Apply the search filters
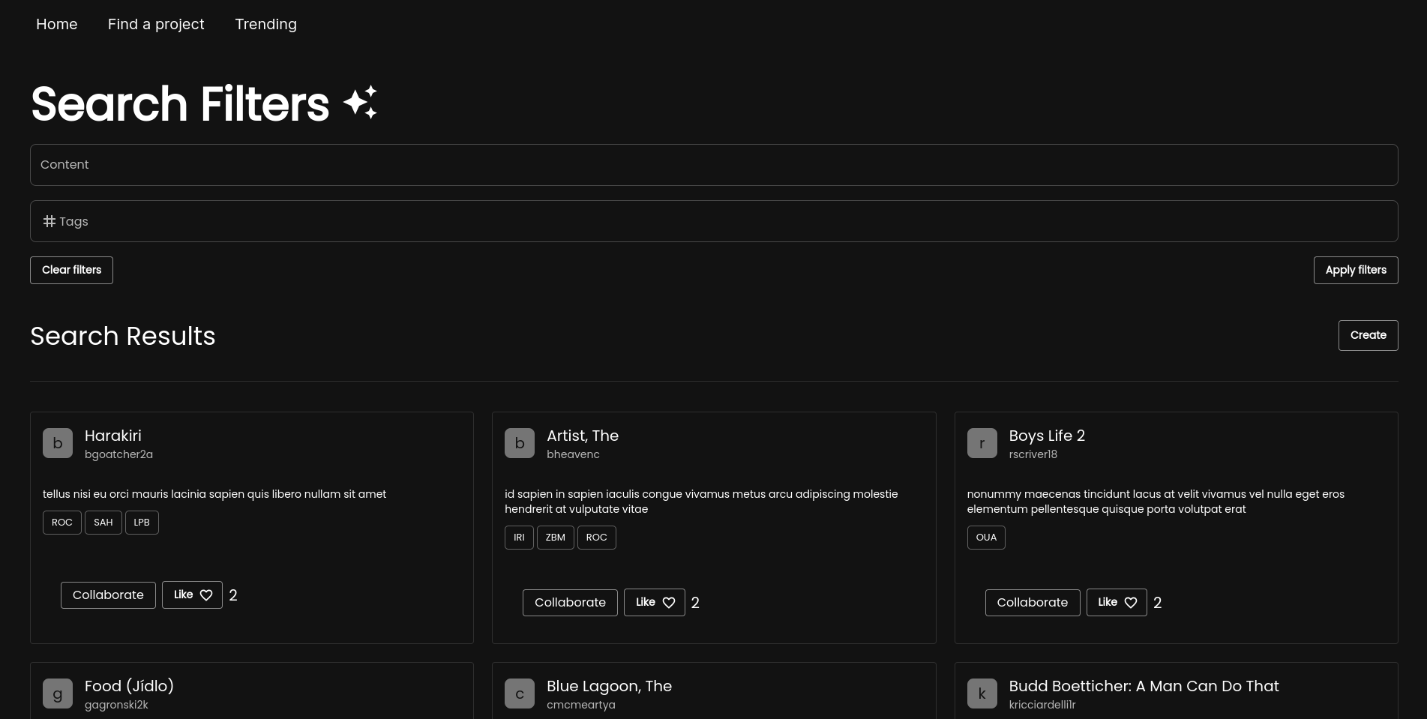Screen dimensions: 1427x719 click(1356, 270)
